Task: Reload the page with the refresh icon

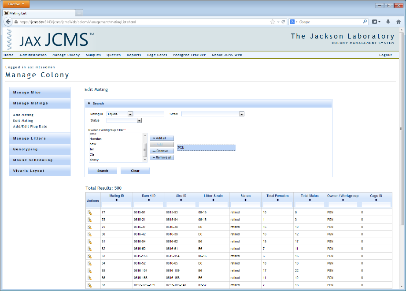Action: 284,22
